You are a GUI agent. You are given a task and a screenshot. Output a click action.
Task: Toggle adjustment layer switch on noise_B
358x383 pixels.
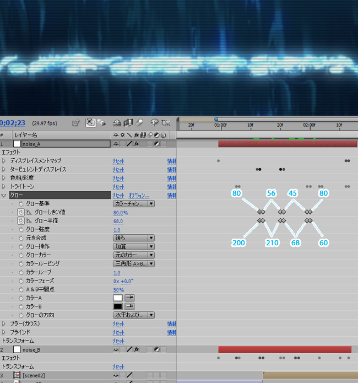156,349
